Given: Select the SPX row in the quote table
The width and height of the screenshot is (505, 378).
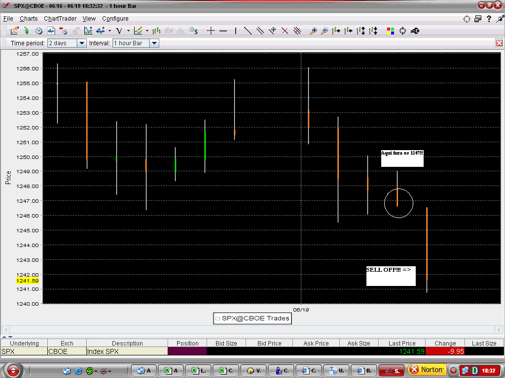Looking at the screenshot, I should (x=25, y=351).
